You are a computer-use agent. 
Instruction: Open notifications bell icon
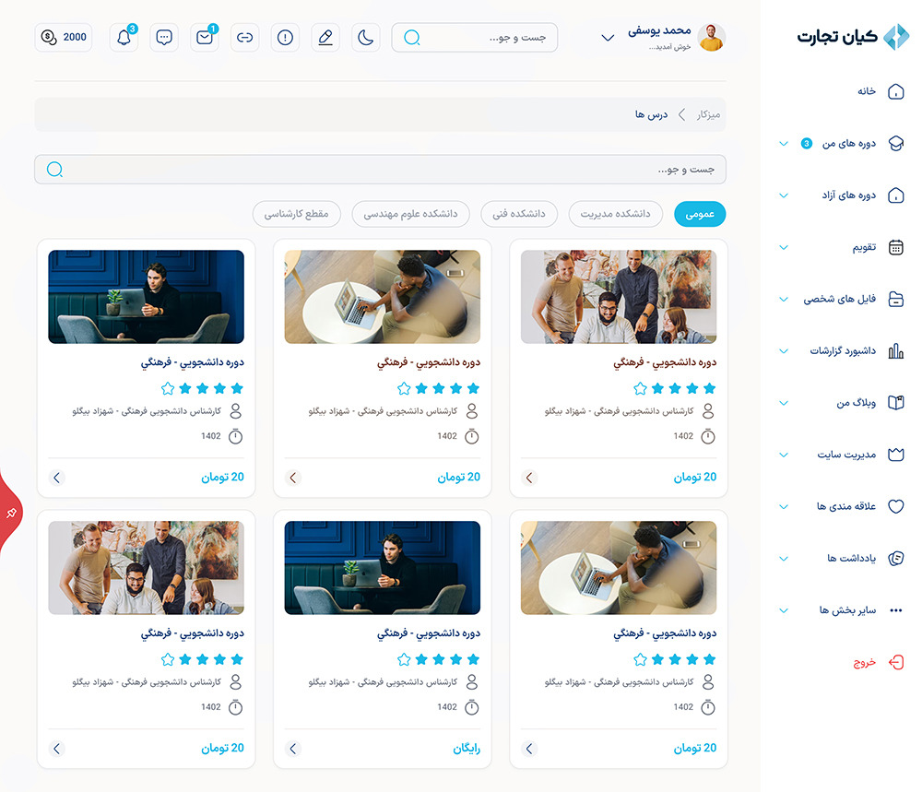tap(124, 38)
